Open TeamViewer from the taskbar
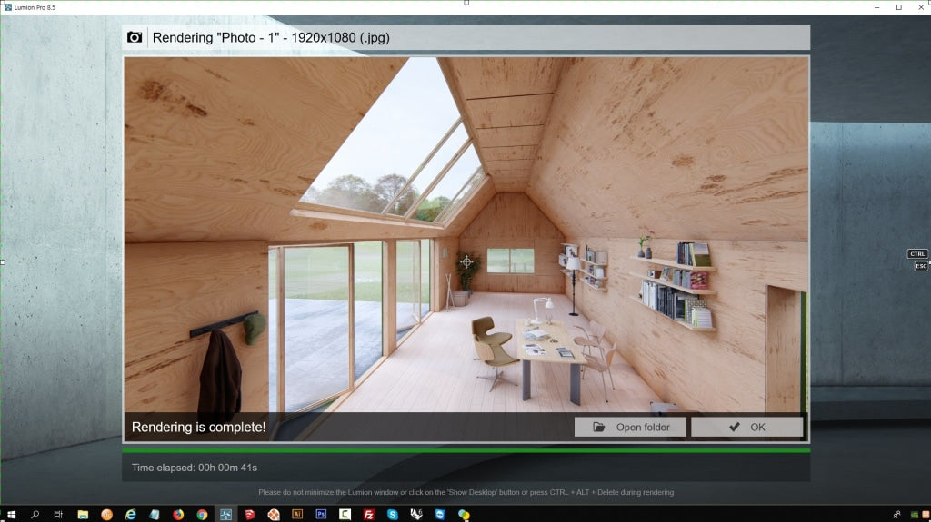The width and height of the screenshot is (931, 522). pos(440,514)
